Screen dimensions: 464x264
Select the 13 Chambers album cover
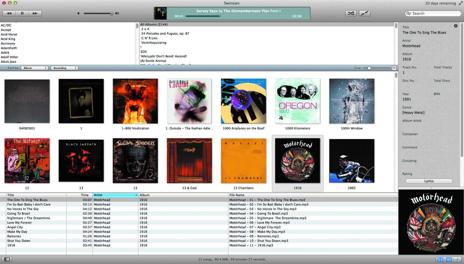(x=244, y=161)
